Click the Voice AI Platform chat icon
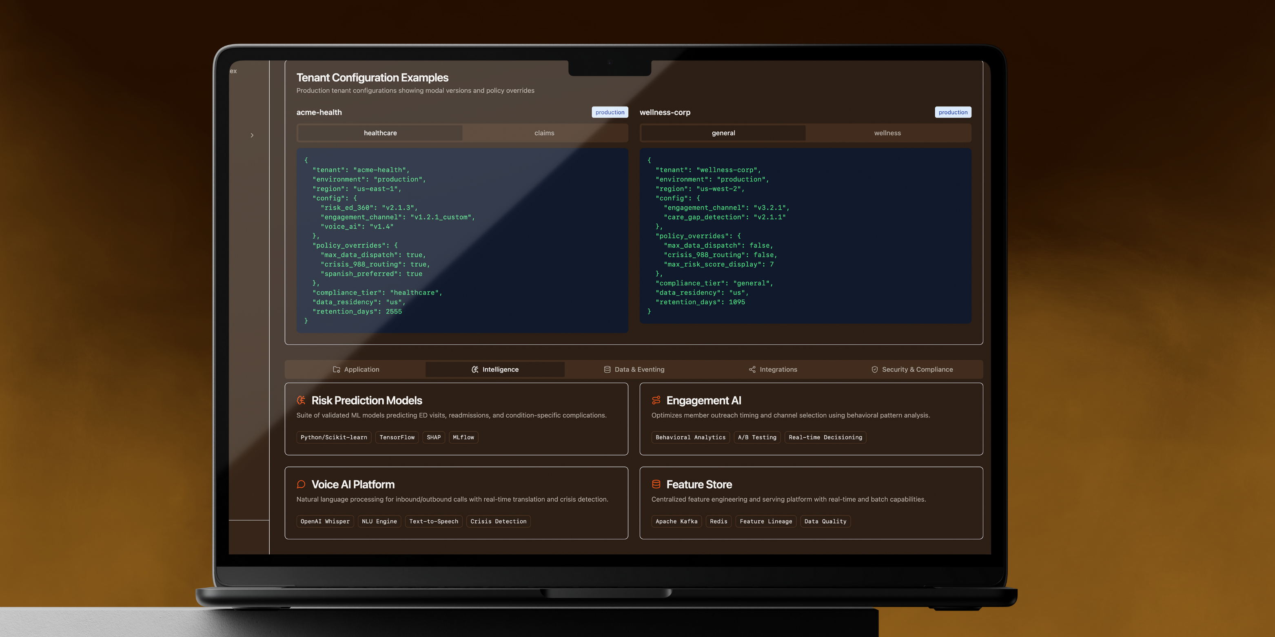Screen dimensions: 1275x637 (x=301, y=484)
